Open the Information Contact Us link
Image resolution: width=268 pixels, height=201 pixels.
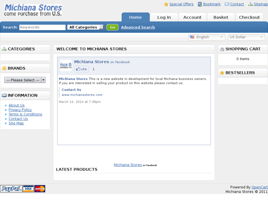coord(18,119)
